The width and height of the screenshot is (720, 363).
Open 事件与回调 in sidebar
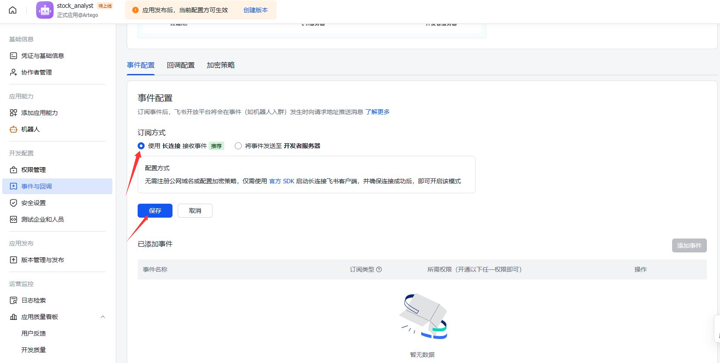click(57, 186)
